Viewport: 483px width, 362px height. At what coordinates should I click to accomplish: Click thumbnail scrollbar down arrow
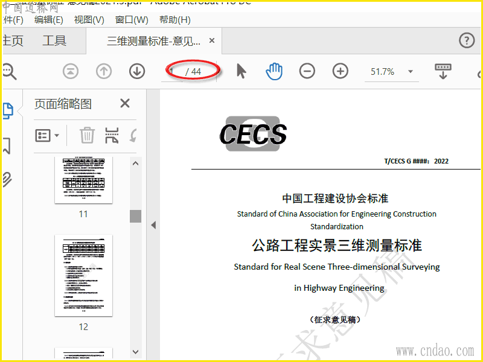tap(135, 352)
